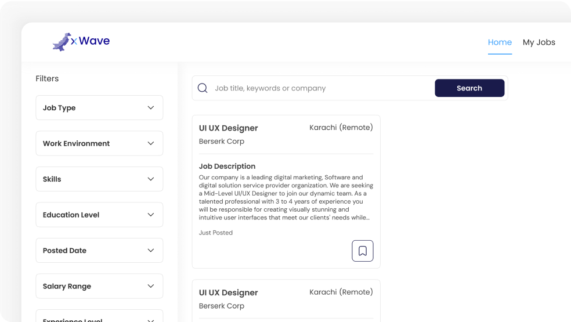Click Berserk Corp in the second job card

point(221,306)
